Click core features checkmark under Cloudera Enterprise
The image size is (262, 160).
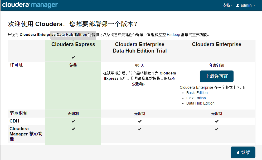(217, 129)
